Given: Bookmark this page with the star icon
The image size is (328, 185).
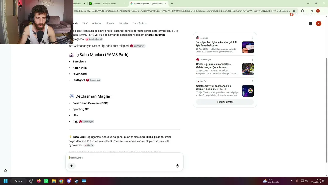Looking at the screenshot, I should (294, 11).
